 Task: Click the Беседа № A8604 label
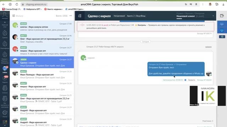[x=204, y=80]
